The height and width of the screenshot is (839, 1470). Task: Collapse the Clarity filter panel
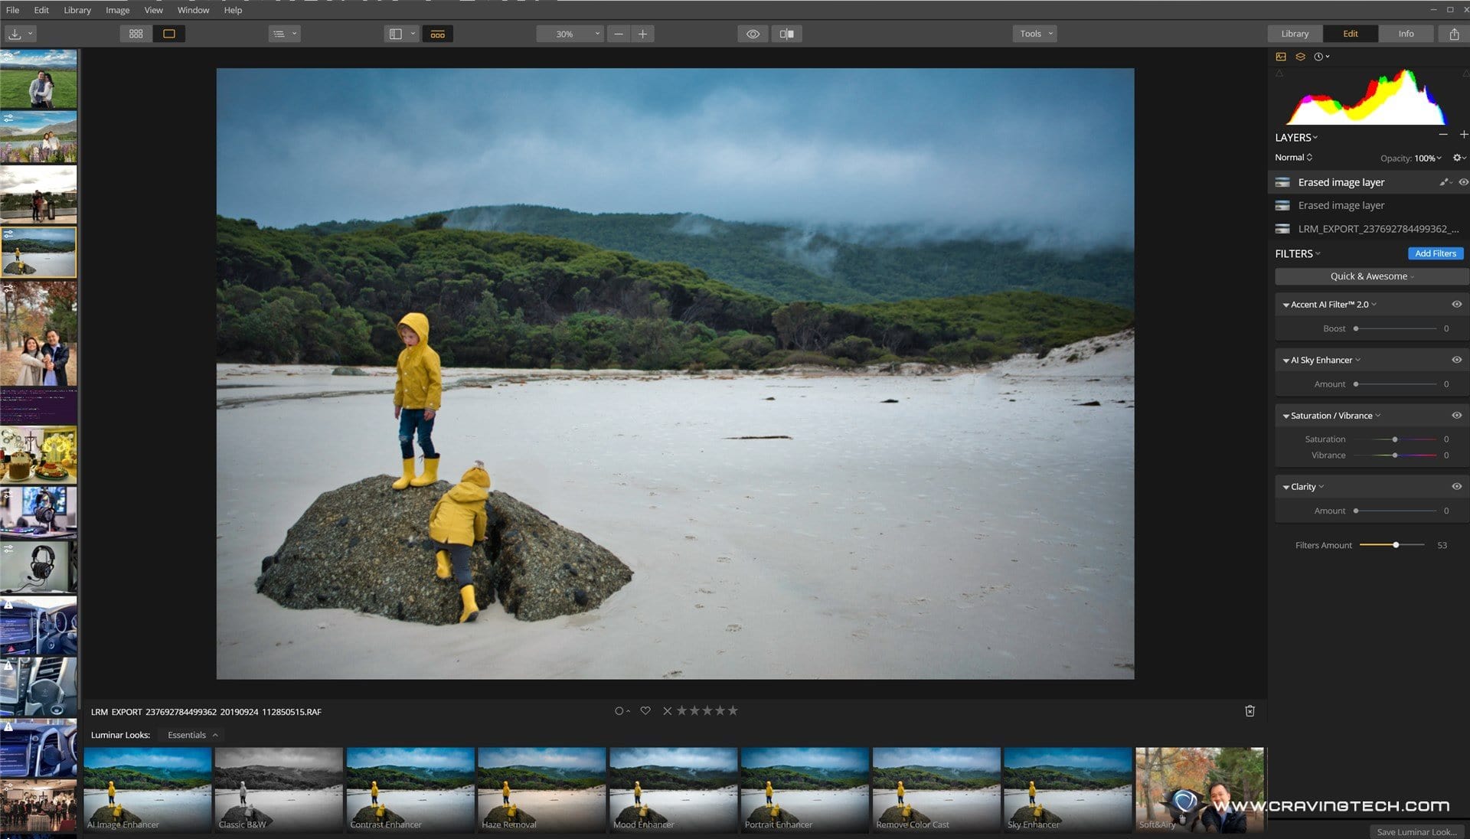pos(1286,488)
